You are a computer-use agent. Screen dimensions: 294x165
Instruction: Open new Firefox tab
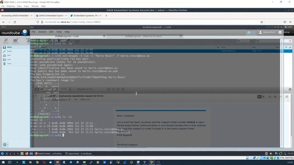click(106, 16)
